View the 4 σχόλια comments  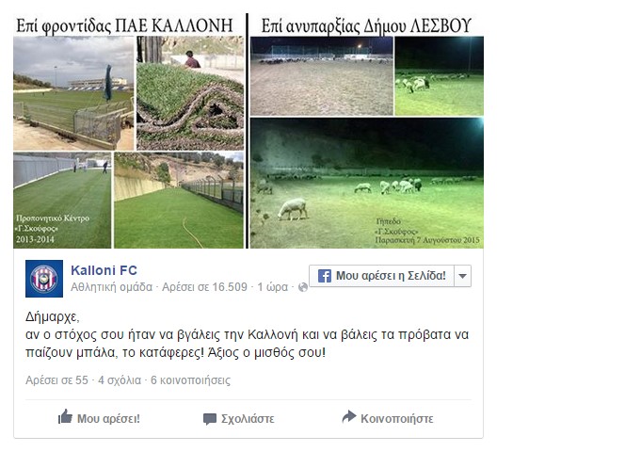120,380
